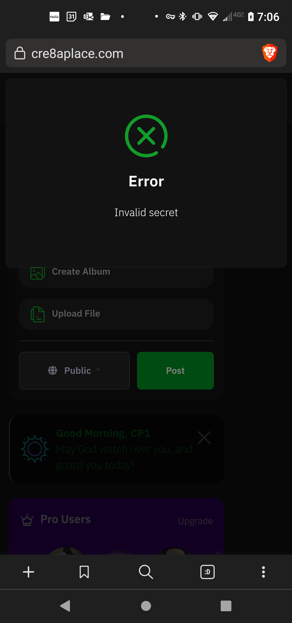The height and width of the screenshot is (623, 292).
Task: Tap the search magnifier in bottom toolbar
Action: click(146, 572)
